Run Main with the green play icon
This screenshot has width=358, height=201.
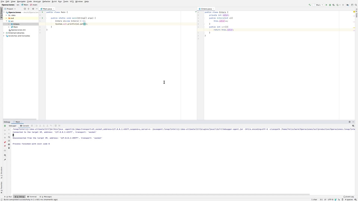(x=326, y=5)
